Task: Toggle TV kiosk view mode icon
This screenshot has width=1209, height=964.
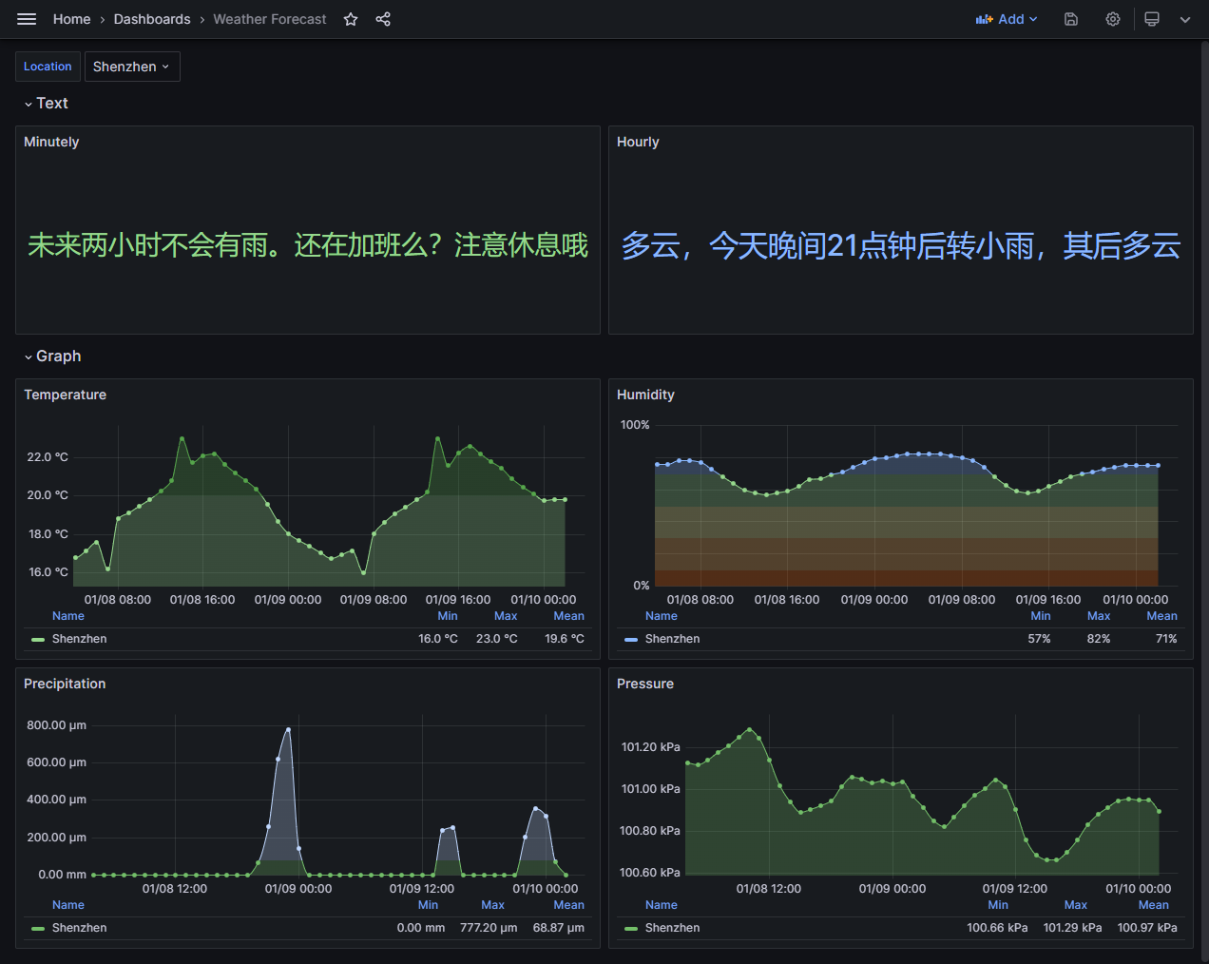Action: pos(1152,19)
